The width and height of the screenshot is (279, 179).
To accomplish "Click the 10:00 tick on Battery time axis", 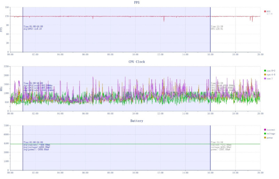I will point(135,172).
